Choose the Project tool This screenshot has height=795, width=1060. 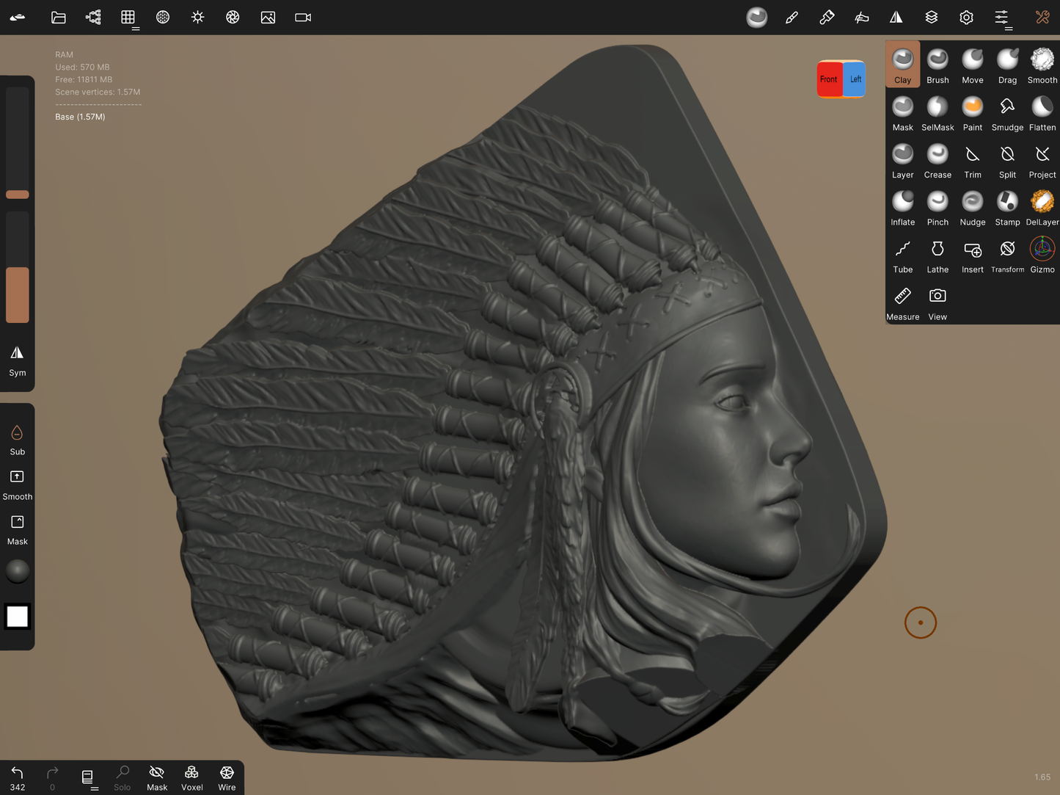pos(1042,160)
